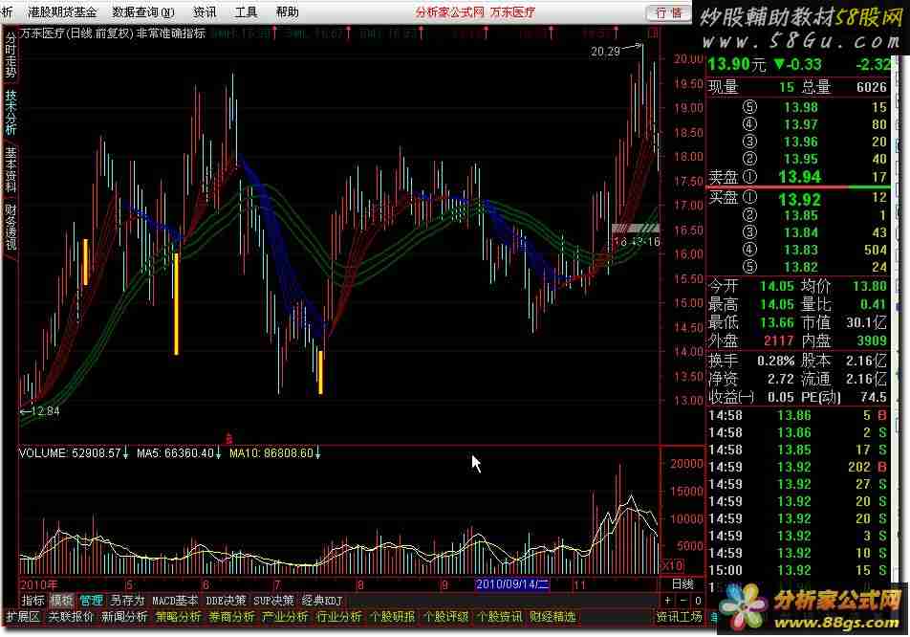Screen dimensions: 910x637
Task: Click the X10 volume scale label
Action: (672, 565)
